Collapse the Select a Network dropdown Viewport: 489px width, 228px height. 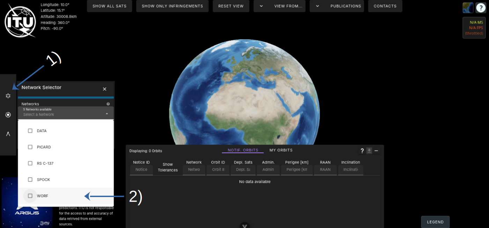pyautogui.click(x=107, y=114)
